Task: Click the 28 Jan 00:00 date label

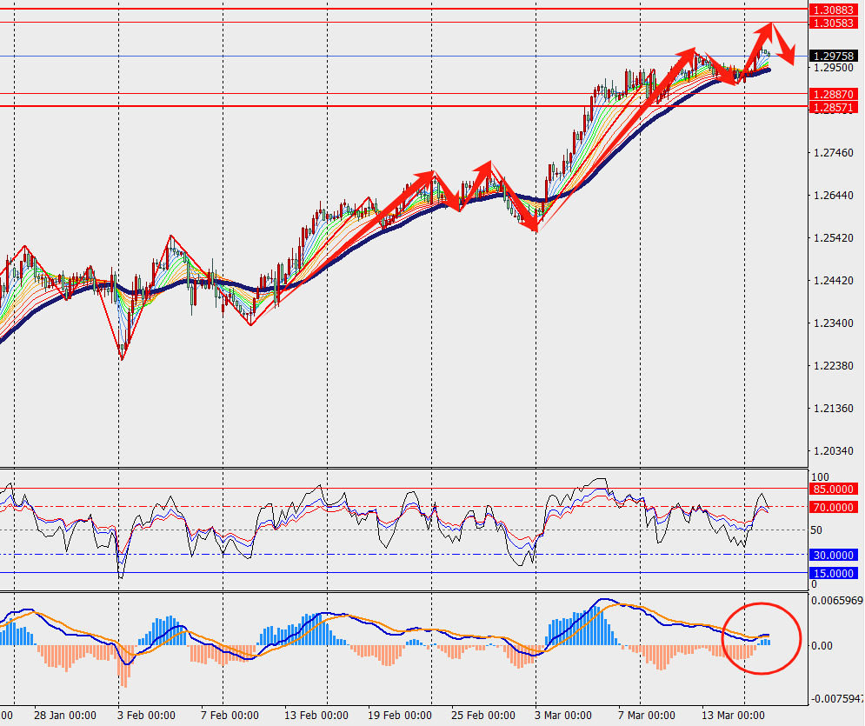Action: (66, 716)
